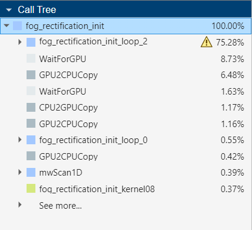The image size is (252, 230).
Task: Collapse the fog_rectification_init root node arrow
Action: point(6,25)
